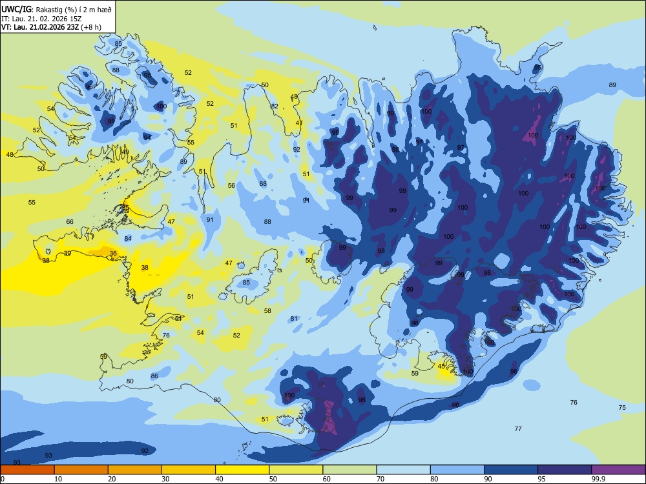Click the map value '39' on the peninsula
646x484 pixels.
[x=67, y=253]
